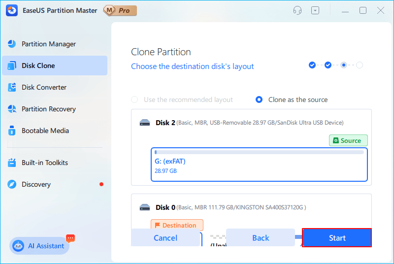Viewport: 394px width, 264px height.
Task: Click the Built-in Toolkits sidebar icon
Action: tap(12, 163)
